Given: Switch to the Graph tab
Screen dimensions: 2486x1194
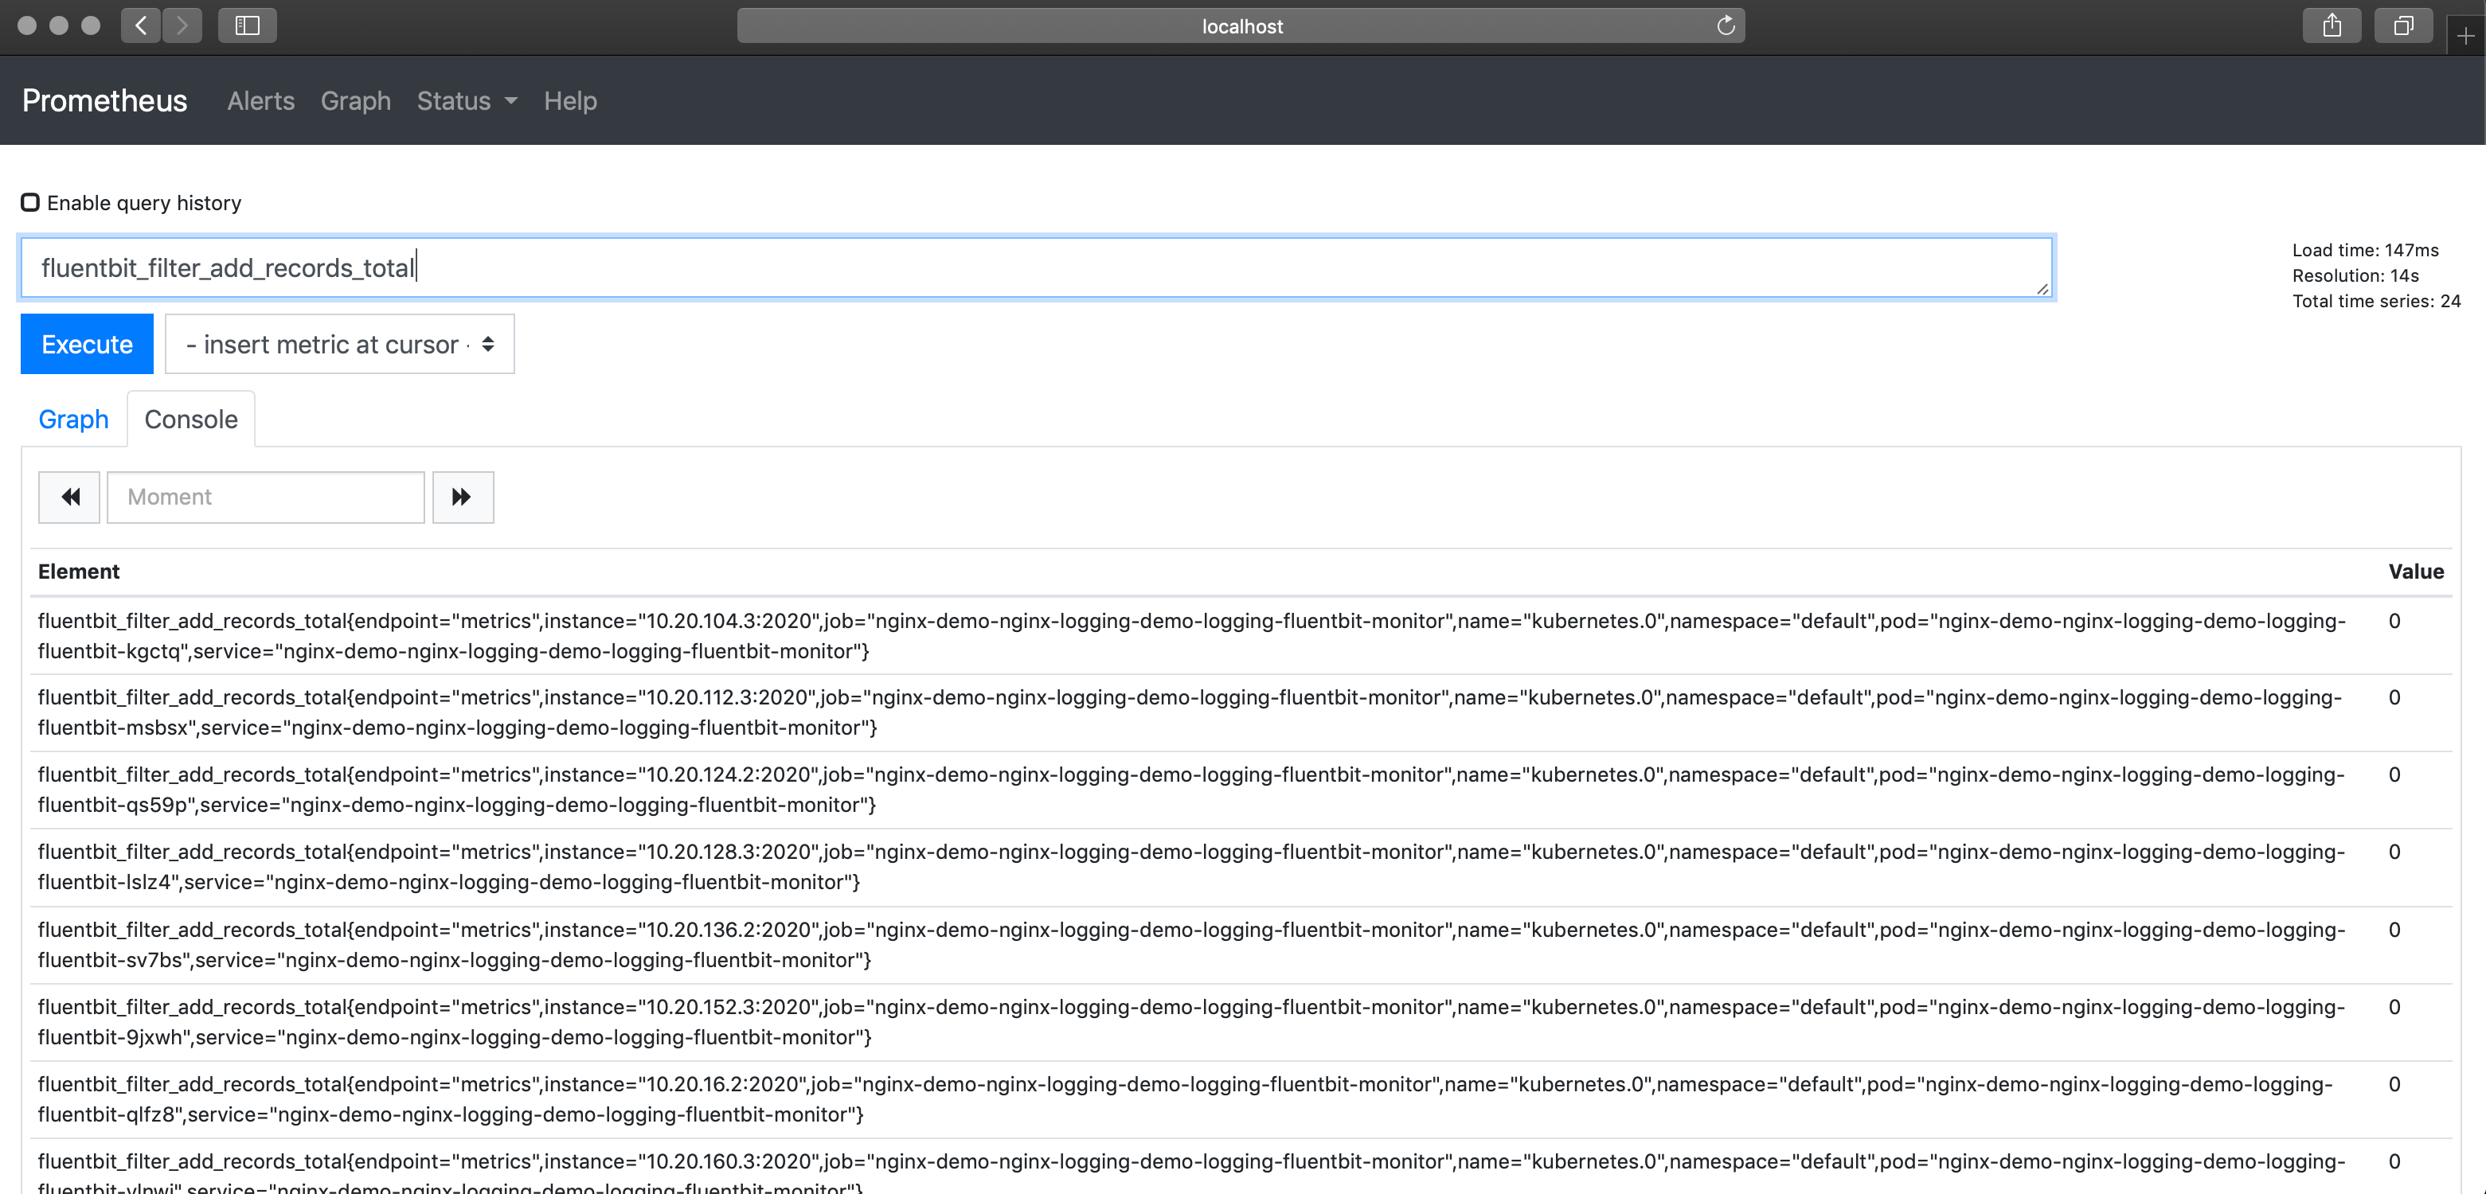Looking at the screenshot, I should pyautogui.click(x=73, y=419).
